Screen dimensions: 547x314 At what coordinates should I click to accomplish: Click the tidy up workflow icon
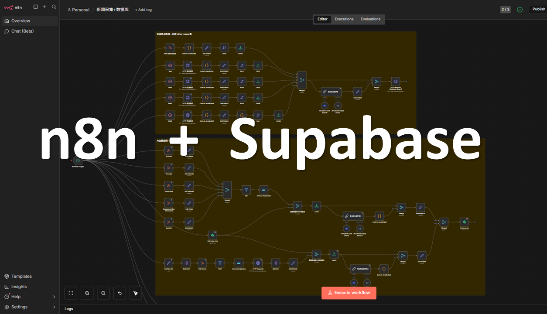pos(136,293)
